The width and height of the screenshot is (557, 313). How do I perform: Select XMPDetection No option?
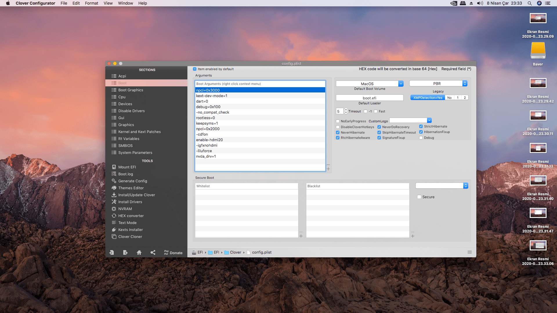(x=449, y=98)
